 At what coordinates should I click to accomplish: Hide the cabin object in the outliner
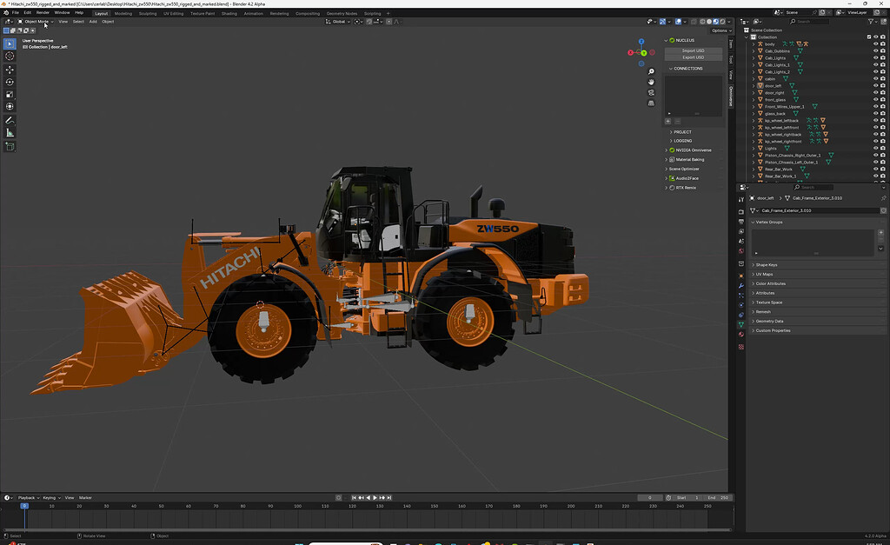click(x=876, y=79)
